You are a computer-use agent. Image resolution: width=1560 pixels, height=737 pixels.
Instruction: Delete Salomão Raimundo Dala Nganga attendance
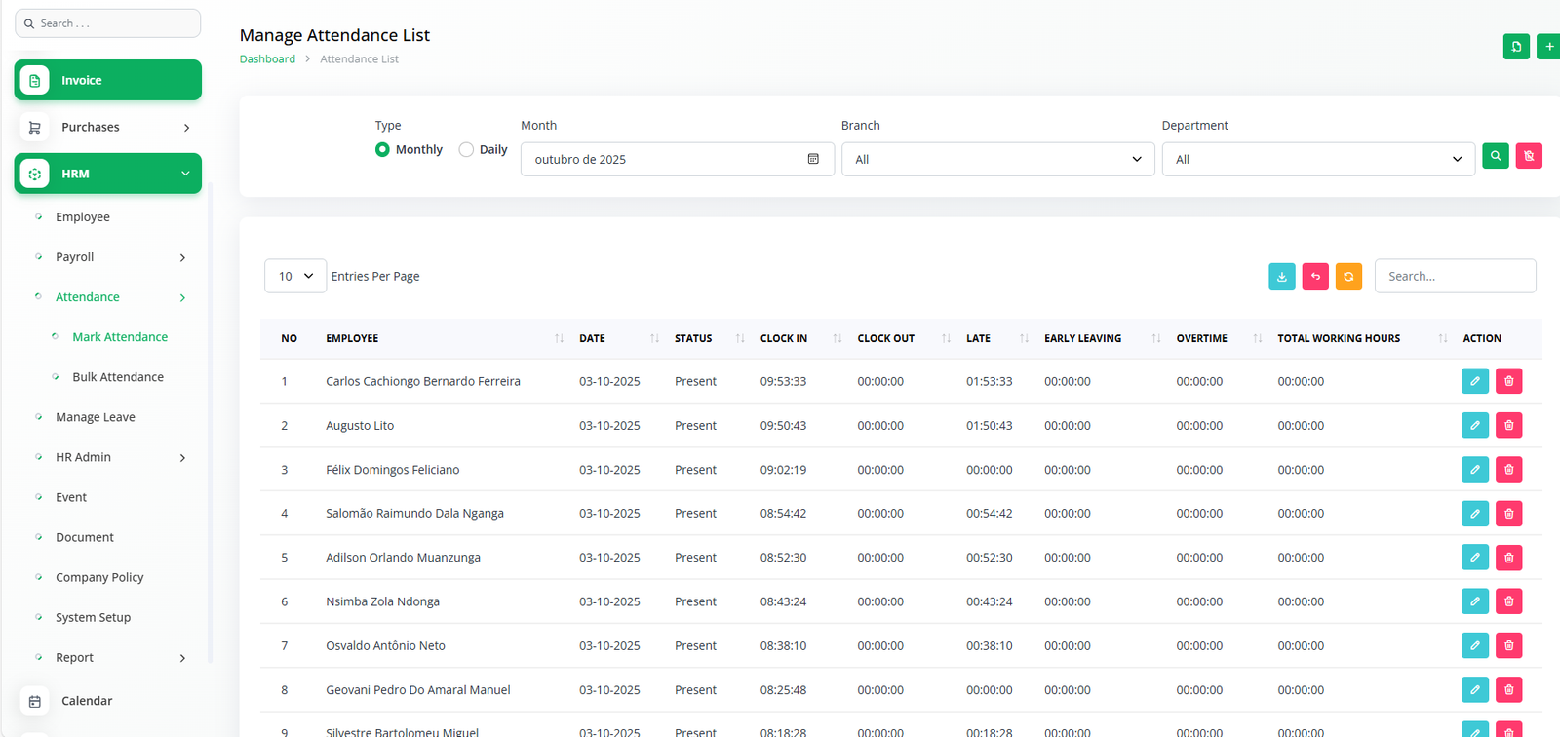coord(1509,513)
